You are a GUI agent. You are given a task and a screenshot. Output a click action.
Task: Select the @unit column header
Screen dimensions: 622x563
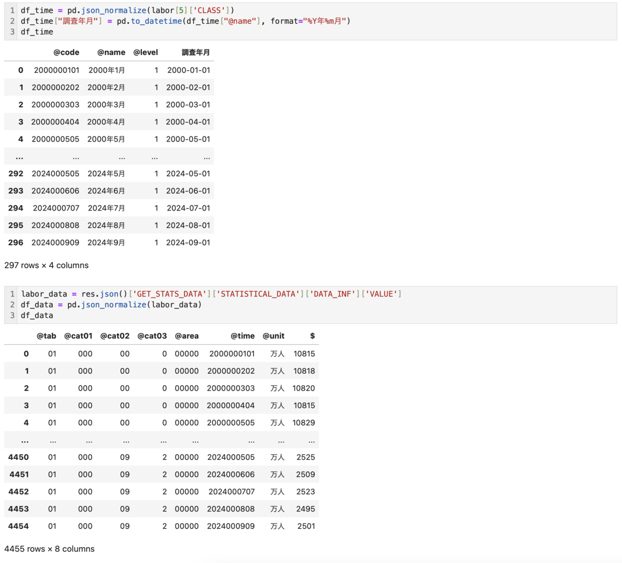coord(274,336)
